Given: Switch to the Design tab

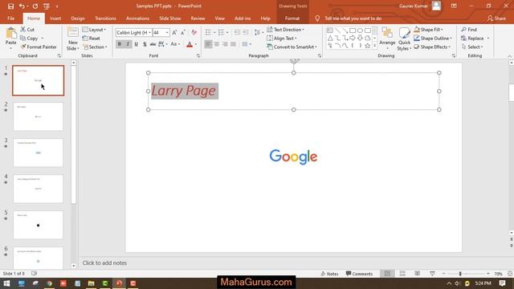Looking at the screenshot, I should [x=78, y=18].
